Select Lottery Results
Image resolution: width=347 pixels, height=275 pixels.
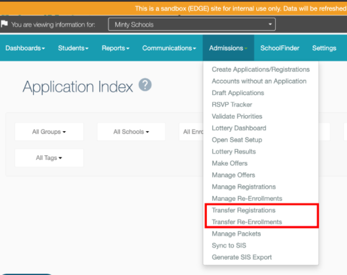(234, 151)
